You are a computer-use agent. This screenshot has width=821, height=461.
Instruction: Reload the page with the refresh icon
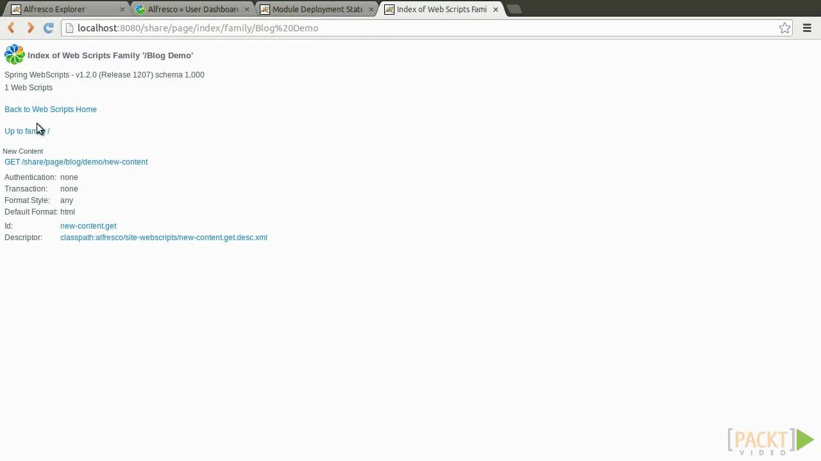[x=48, y=28]
